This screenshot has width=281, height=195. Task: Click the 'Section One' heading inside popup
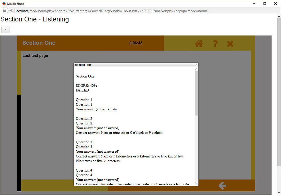pyautogui.click(x=85, y=76)
